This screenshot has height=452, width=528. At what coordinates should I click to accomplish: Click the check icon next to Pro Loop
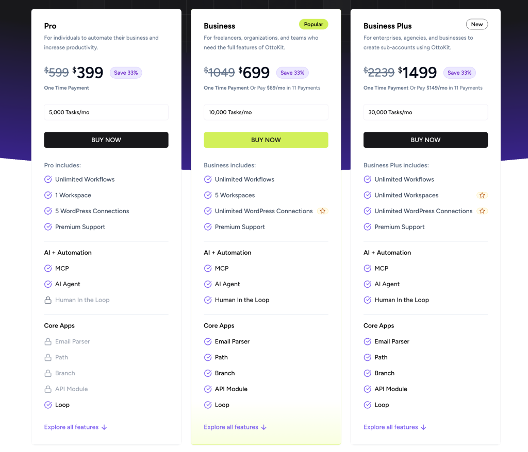[48, 405]
